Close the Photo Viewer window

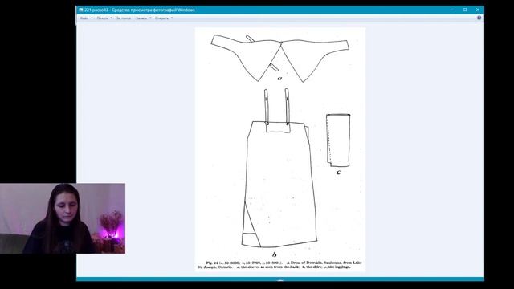478,10
